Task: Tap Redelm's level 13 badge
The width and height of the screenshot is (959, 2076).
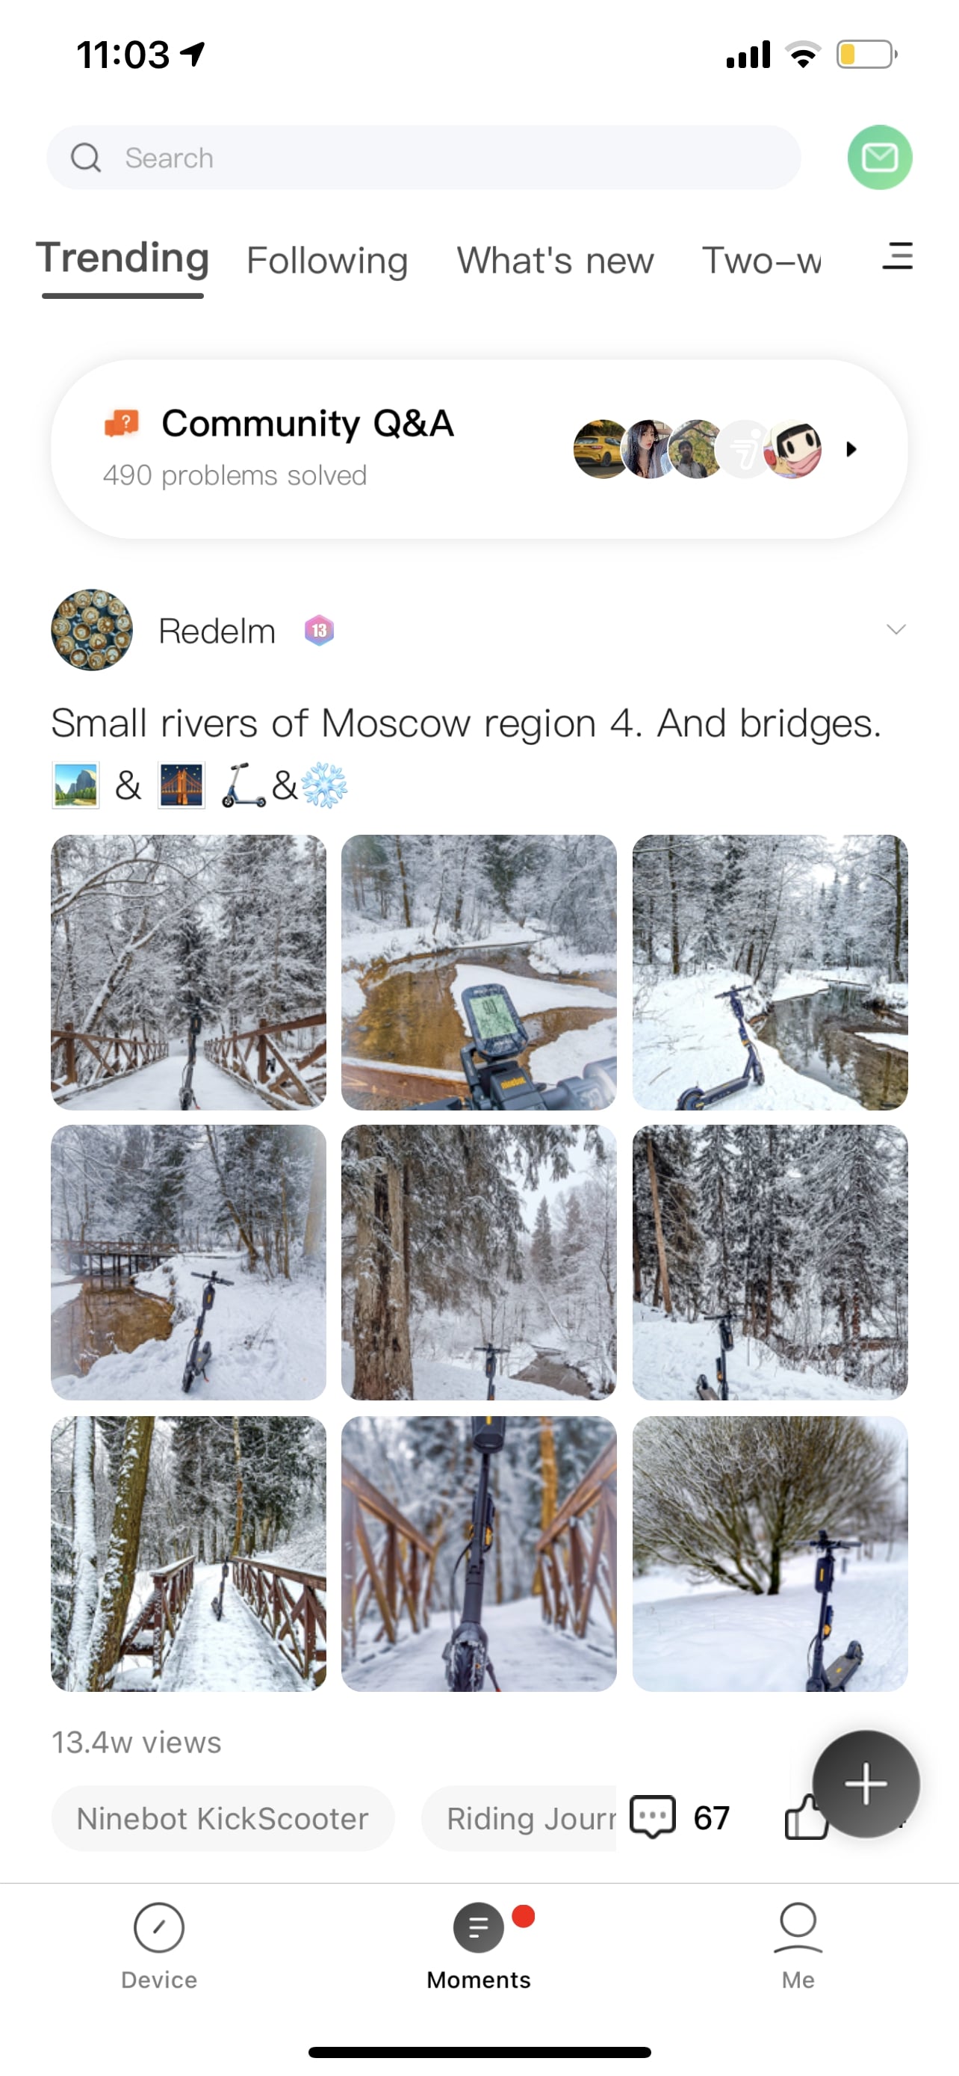Action: (319, 630)
